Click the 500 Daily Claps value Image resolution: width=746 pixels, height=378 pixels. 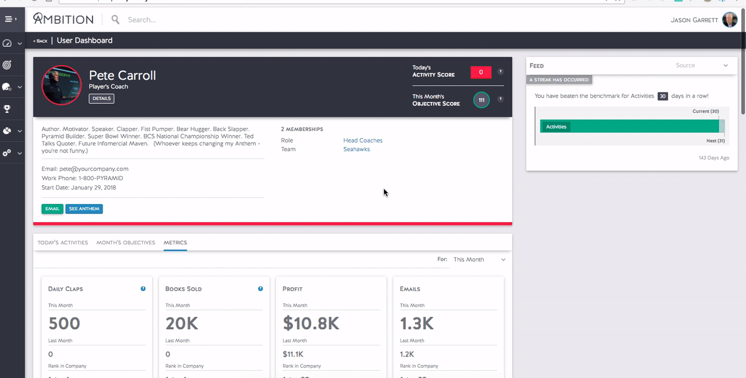coord(64,323)
